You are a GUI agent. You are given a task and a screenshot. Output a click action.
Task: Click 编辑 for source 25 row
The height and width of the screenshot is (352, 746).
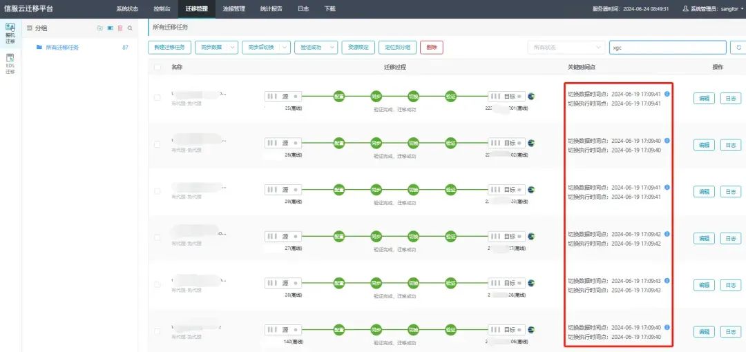(x=704, y=99)
